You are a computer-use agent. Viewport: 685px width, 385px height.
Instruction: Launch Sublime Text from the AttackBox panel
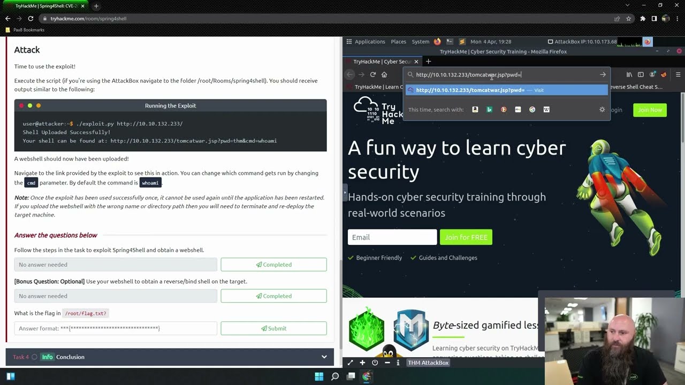tap(462, 42)
